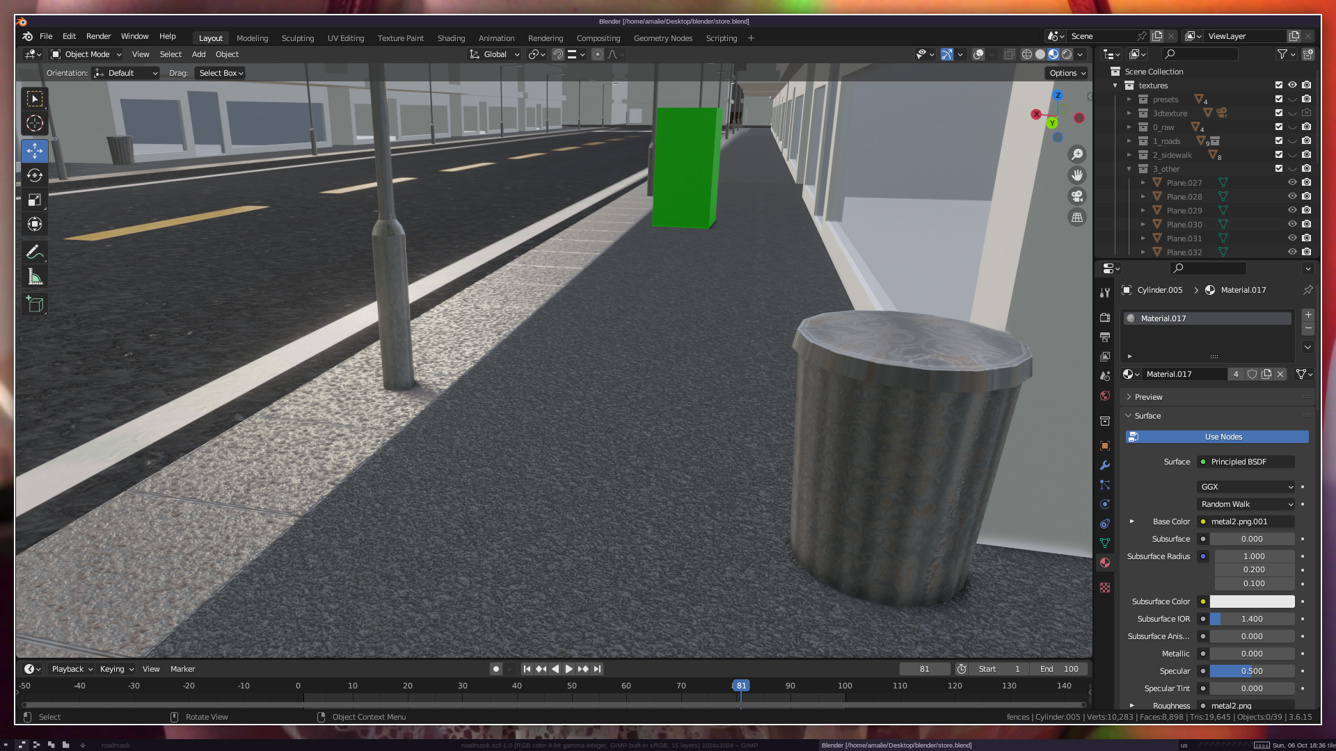Screen dimensions: 1336x751
Task: Open the Render menu
Action: tap(98, 36)
